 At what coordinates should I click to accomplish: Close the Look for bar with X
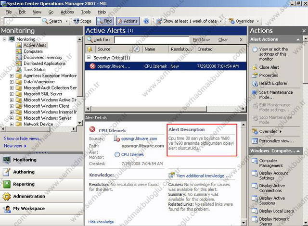coord(241,39)
